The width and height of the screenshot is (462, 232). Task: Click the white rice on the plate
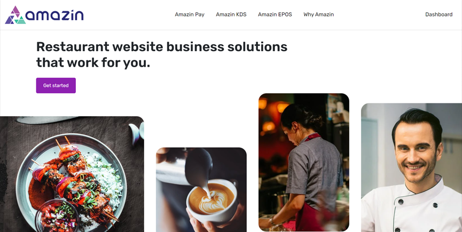tap(106, 178)
